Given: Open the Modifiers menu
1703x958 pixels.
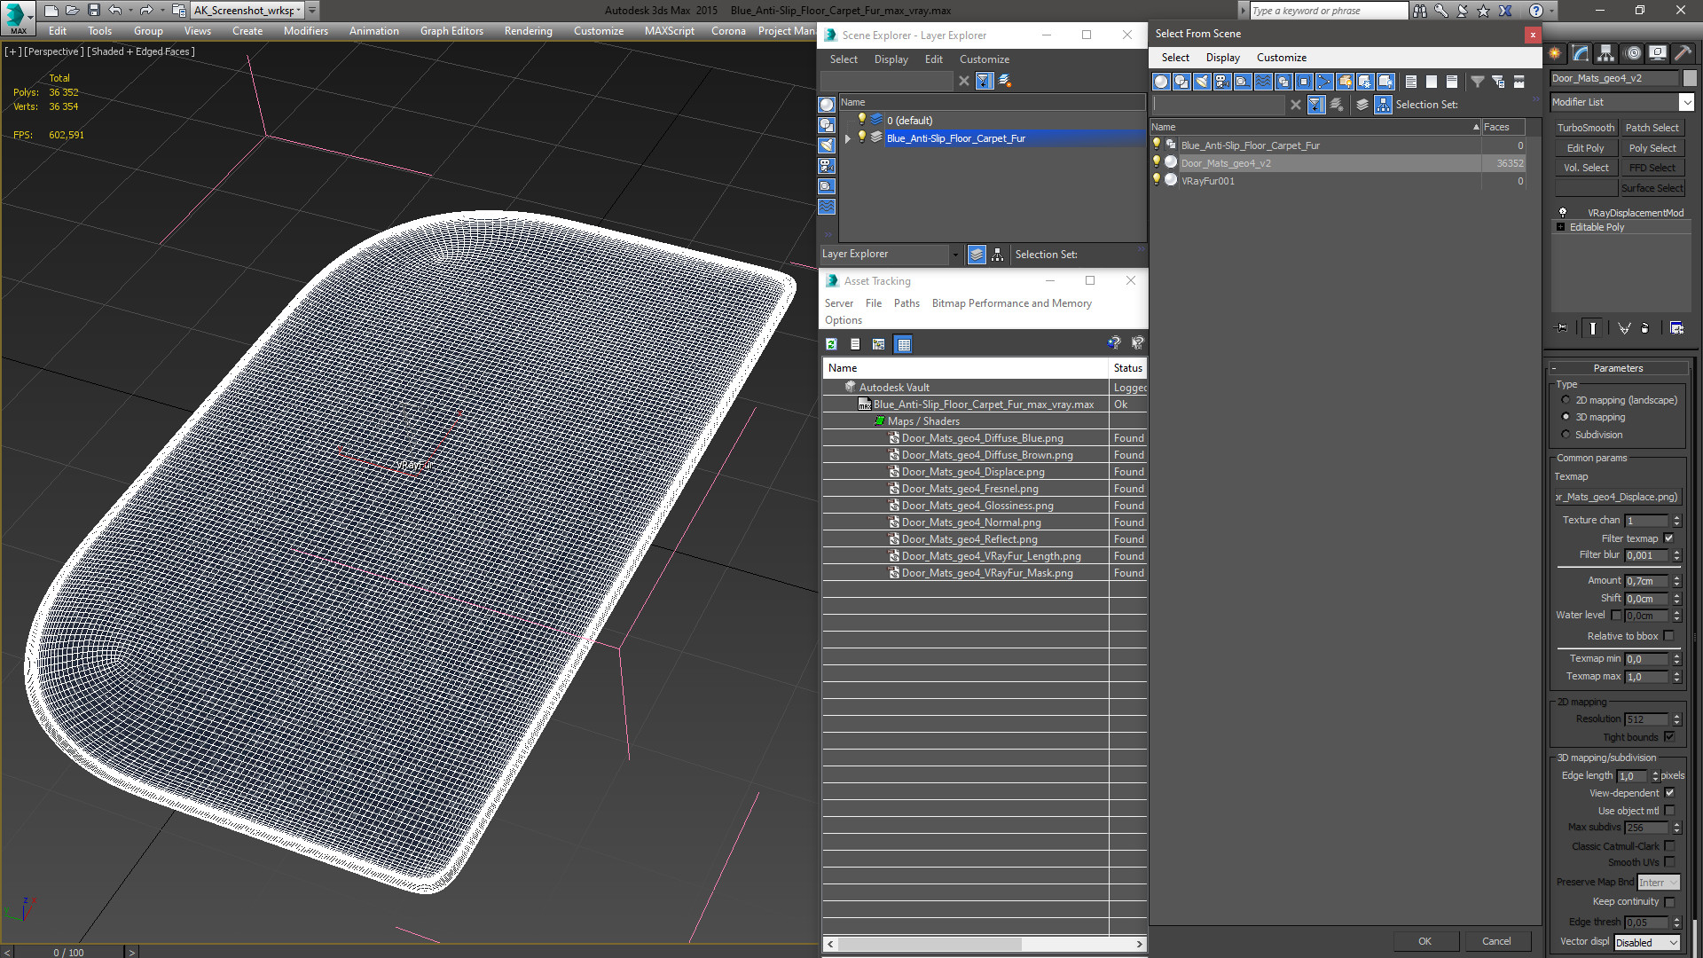Looking at the screenshot, I should coord(305,31).
